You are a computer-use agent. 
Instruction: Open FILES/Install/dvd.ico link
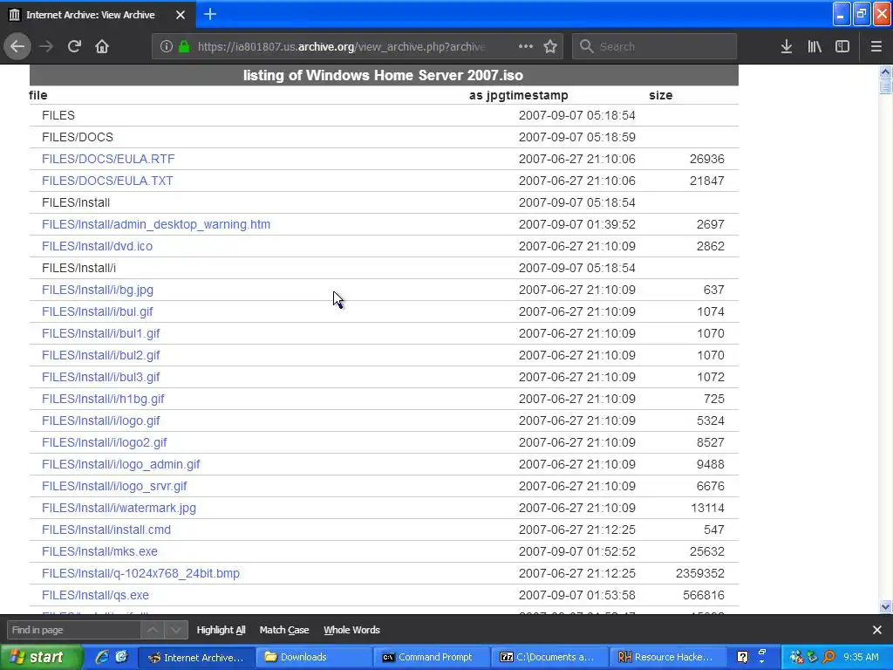(97, 246)
